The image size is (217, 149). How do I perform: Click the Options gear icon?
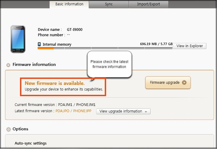click(x=8, y=129)
